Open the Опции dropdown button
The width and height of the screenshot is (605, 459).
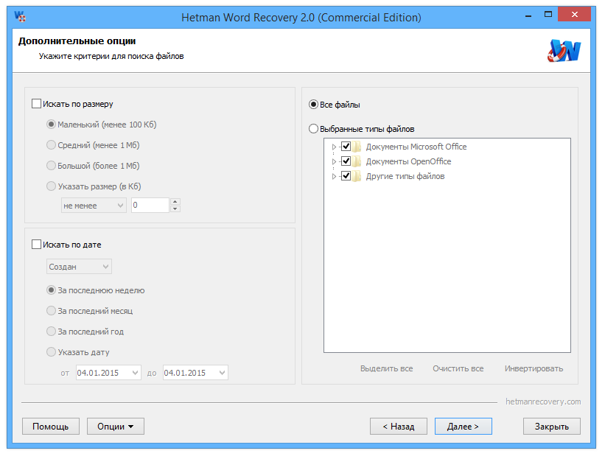(116, 426)
